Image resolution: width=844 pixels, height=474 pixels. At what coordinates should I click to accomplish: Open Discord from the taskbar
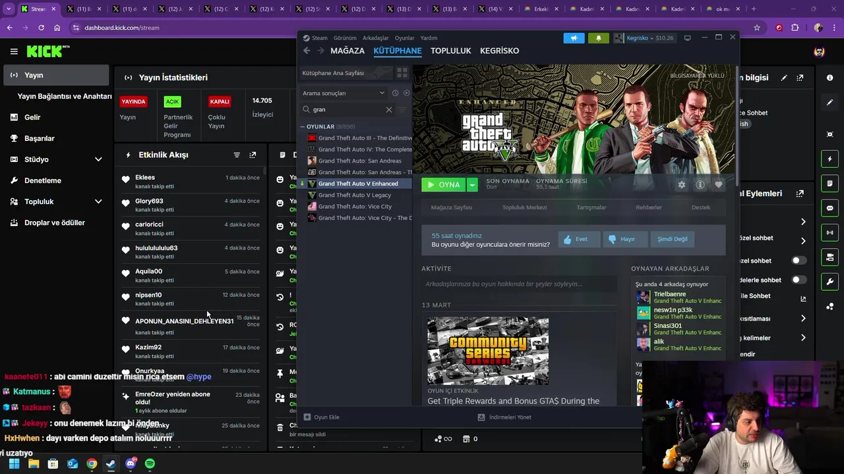click(x=131, y=463)
